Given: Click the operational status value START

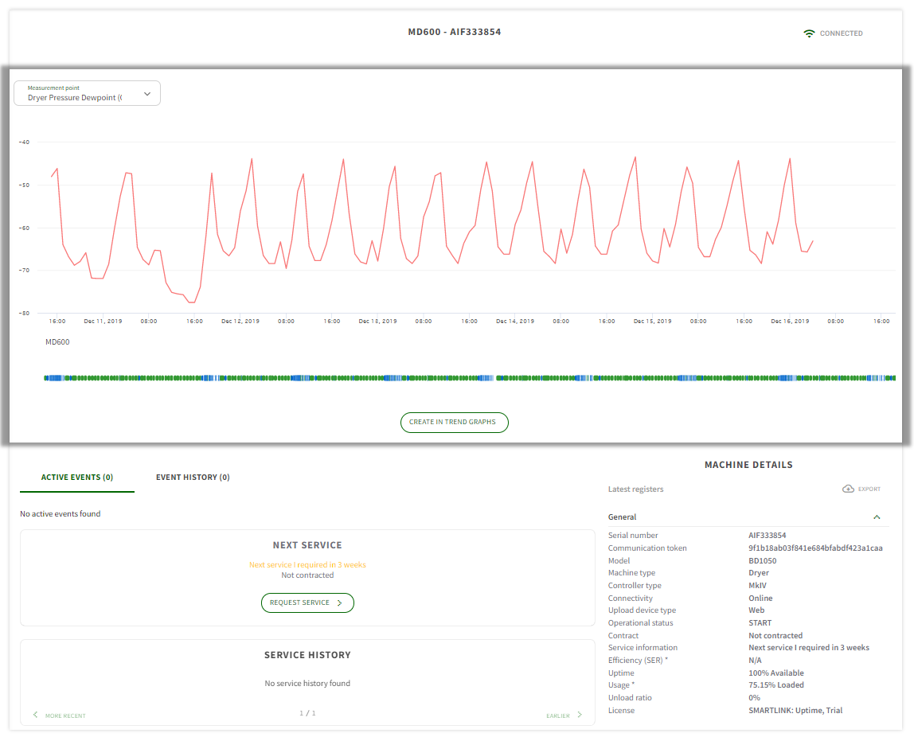Looking at the screenshot, I should click(760, 623).
